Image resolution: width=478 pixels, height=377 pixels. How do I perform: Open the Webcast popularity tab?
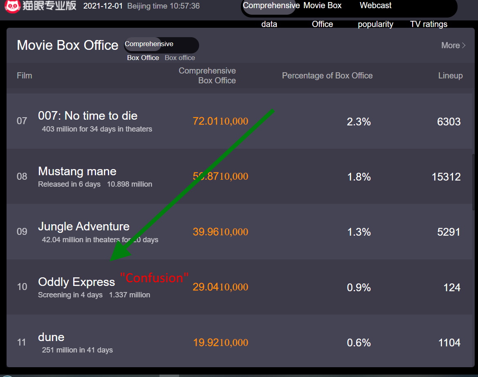pos(375,14)
